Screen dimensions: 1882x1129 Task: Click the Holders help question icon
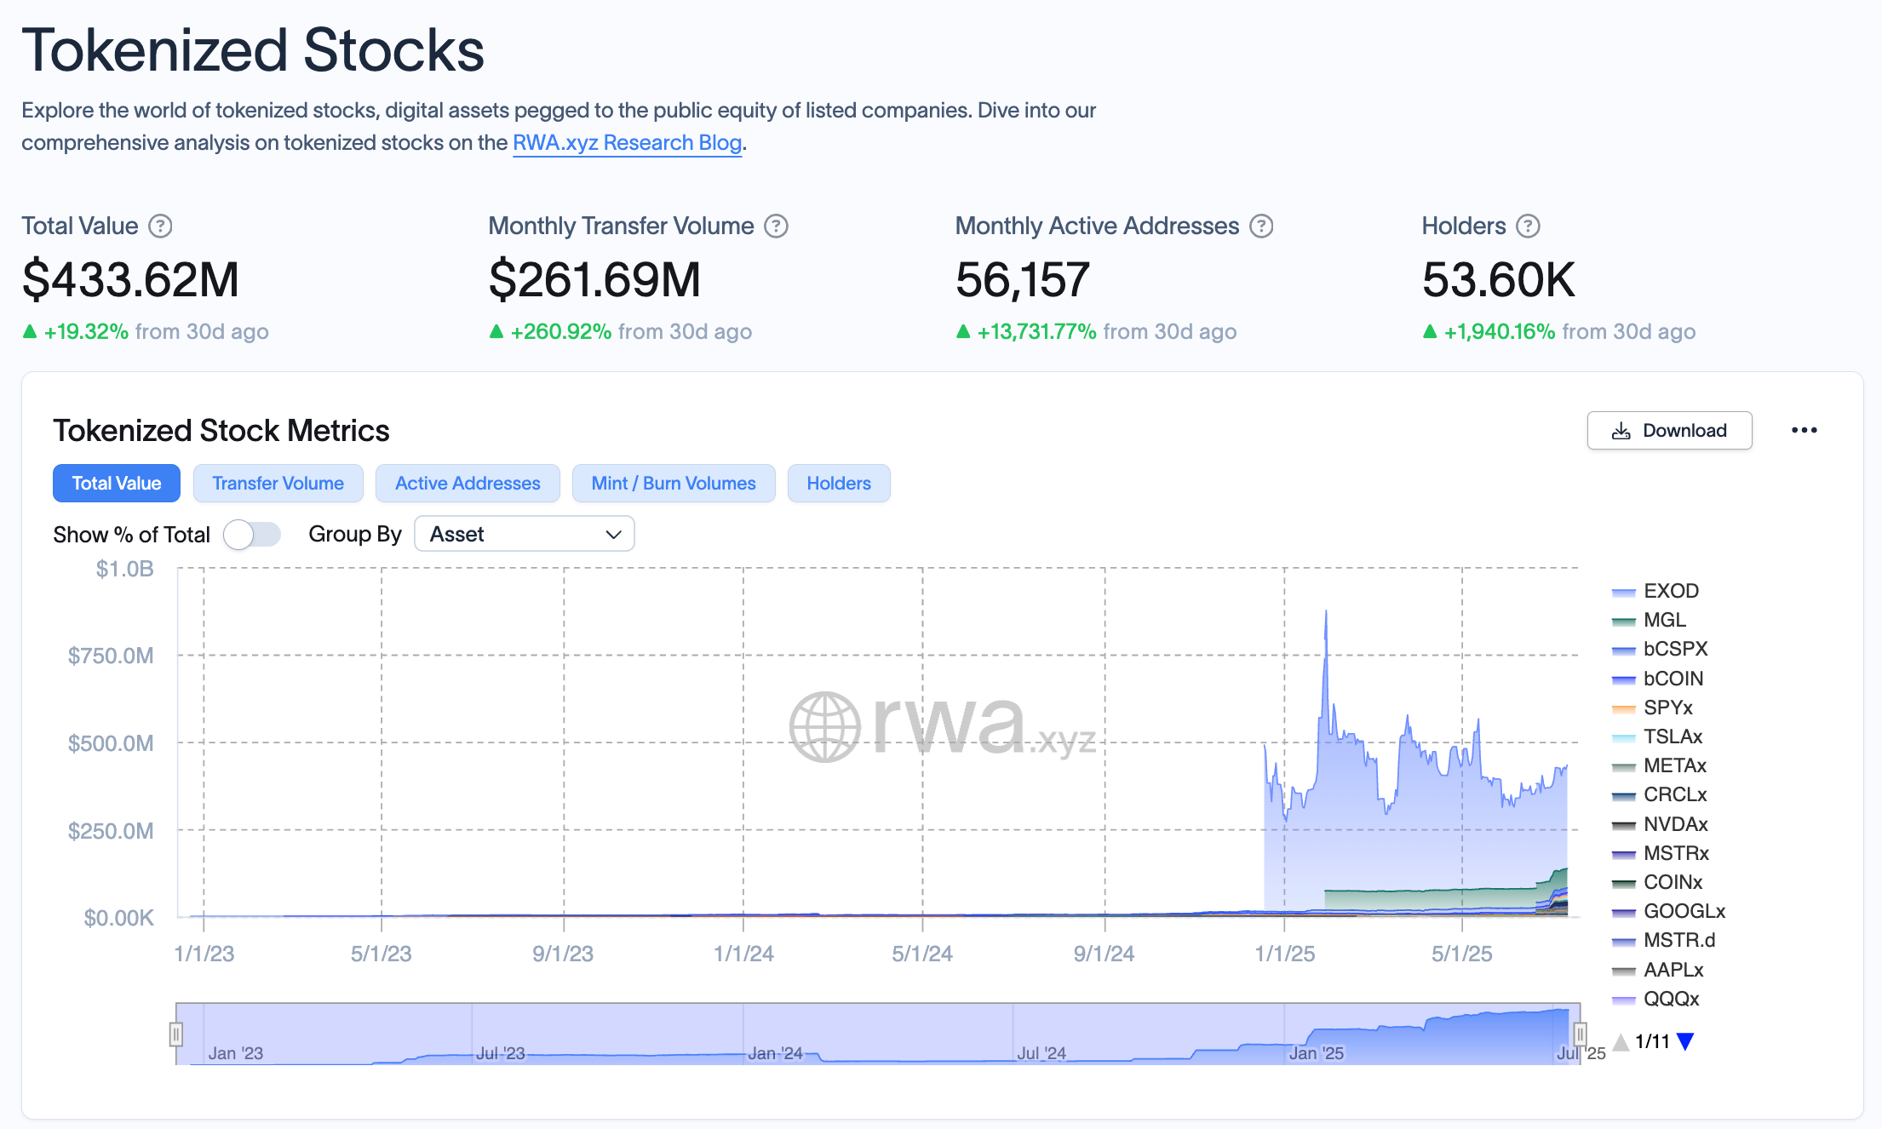click(1529, 226)
